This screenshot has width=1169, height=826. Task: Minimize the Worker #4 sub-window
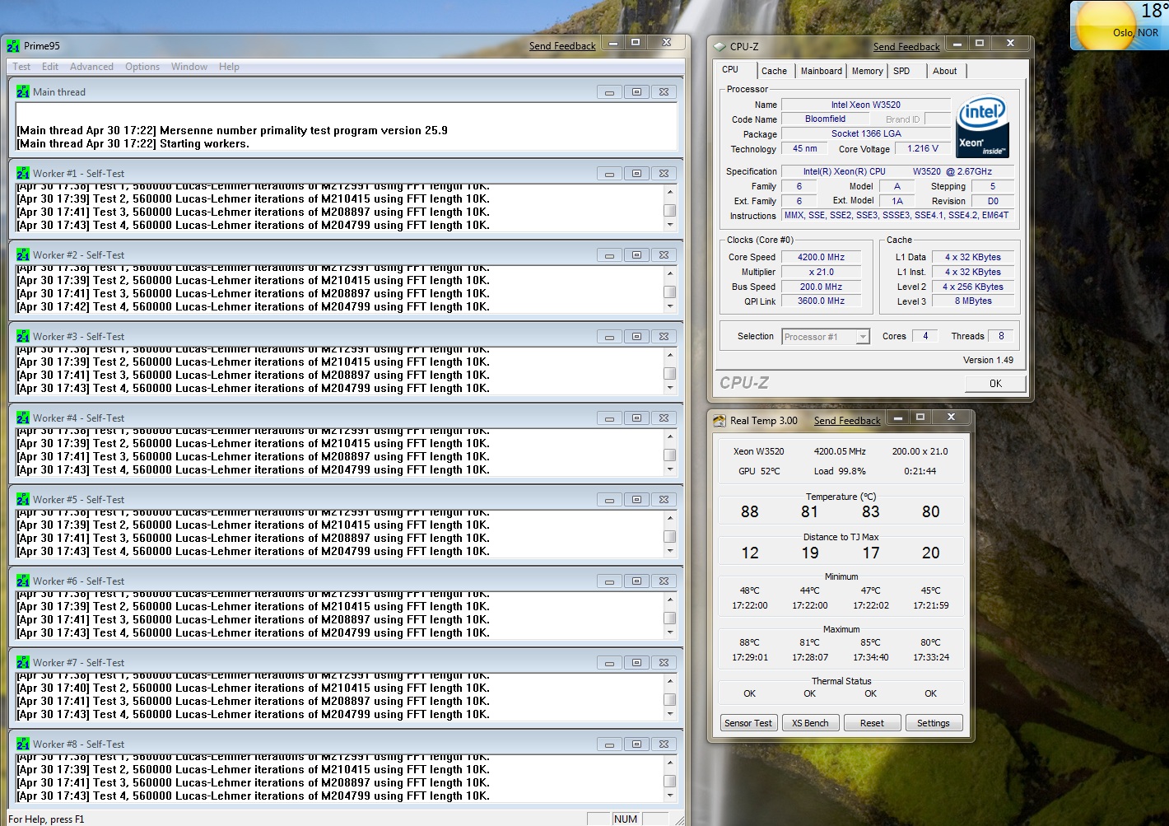pos(609,418)
